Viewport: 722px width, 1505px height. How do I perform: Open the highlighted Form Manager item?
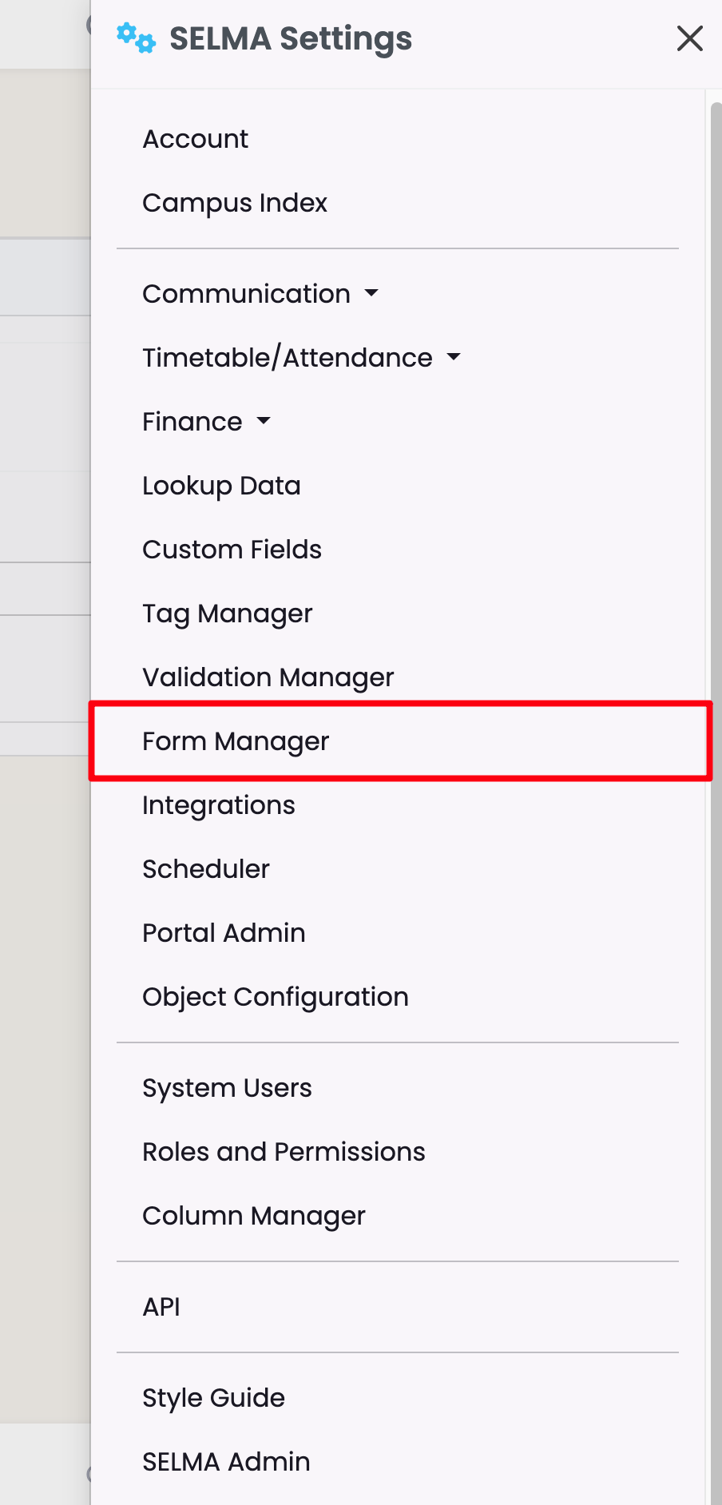pyautogui.click(x=236, y=741)
